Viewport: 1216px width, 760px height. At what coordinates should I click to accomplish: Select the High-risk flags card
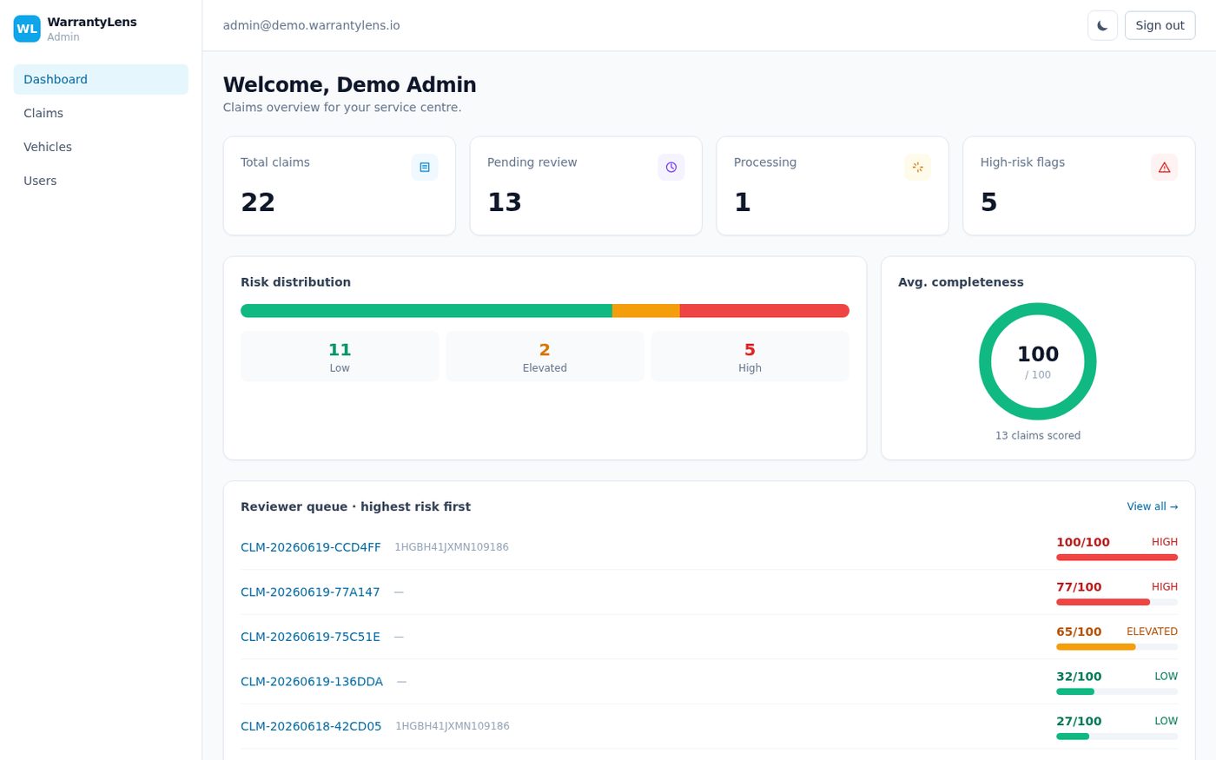(x=1079, y=186)
